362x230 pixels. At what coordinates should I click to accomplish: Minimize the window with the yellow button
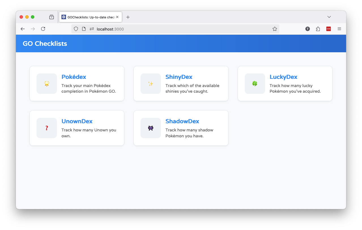[27, 17]
